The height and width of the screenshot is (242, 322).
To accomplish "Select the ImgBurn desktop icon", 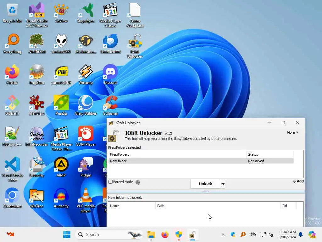I will [37, 74].
